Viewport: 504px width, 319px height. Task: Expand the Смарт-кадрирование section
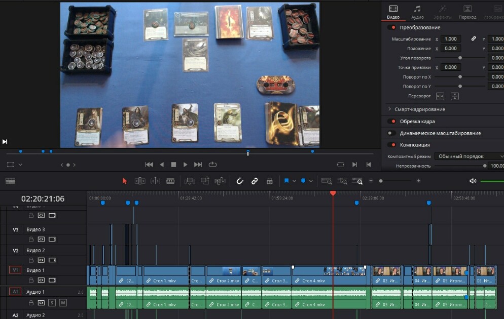click(389, 109)
